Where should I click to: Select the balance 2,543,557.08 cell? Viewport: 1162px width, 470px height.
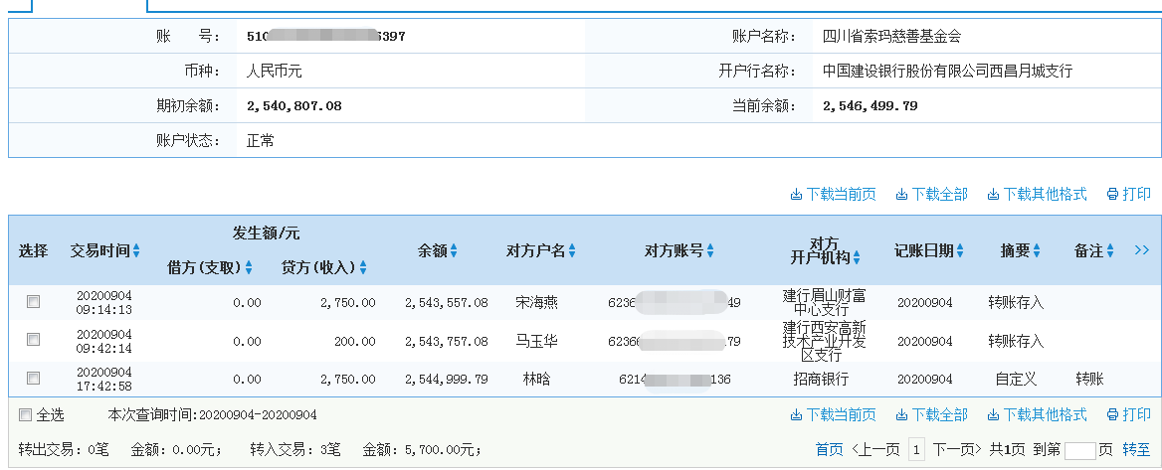click(446, 303)
